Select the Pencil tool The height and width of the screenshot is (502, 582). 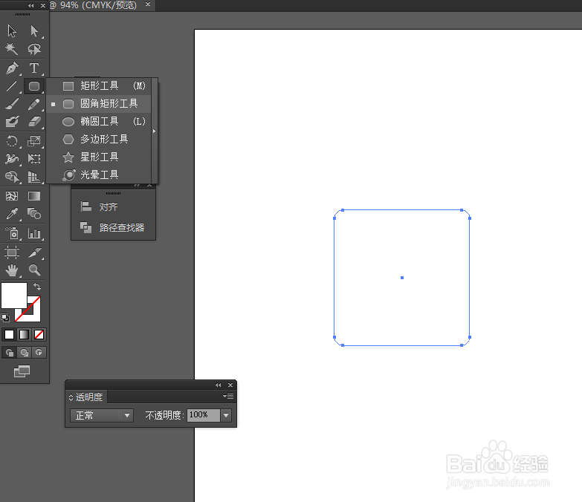(x=34, y=104)
